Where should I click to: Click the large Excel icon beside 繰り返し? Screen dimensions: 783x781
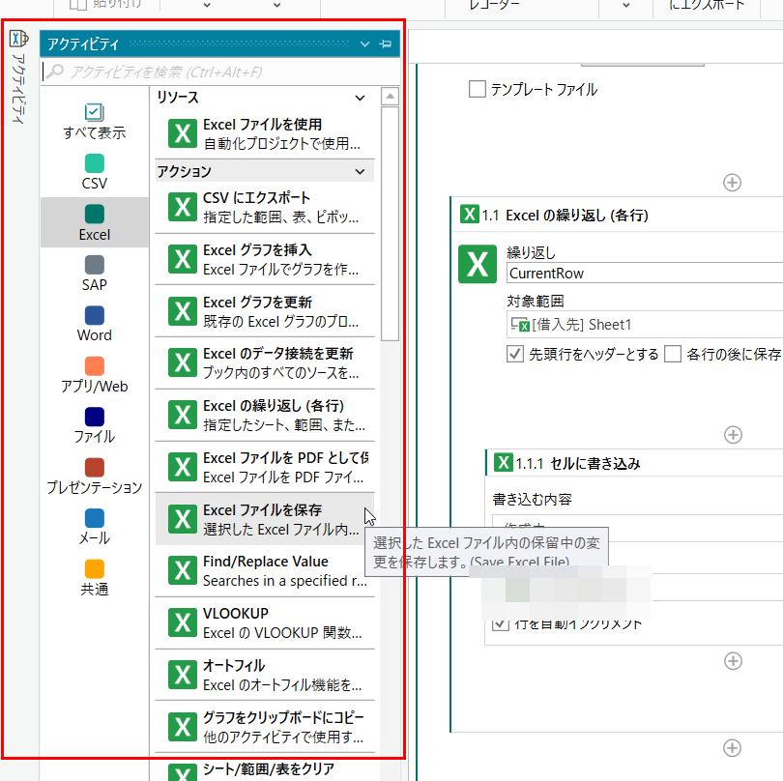pos(478,264)
